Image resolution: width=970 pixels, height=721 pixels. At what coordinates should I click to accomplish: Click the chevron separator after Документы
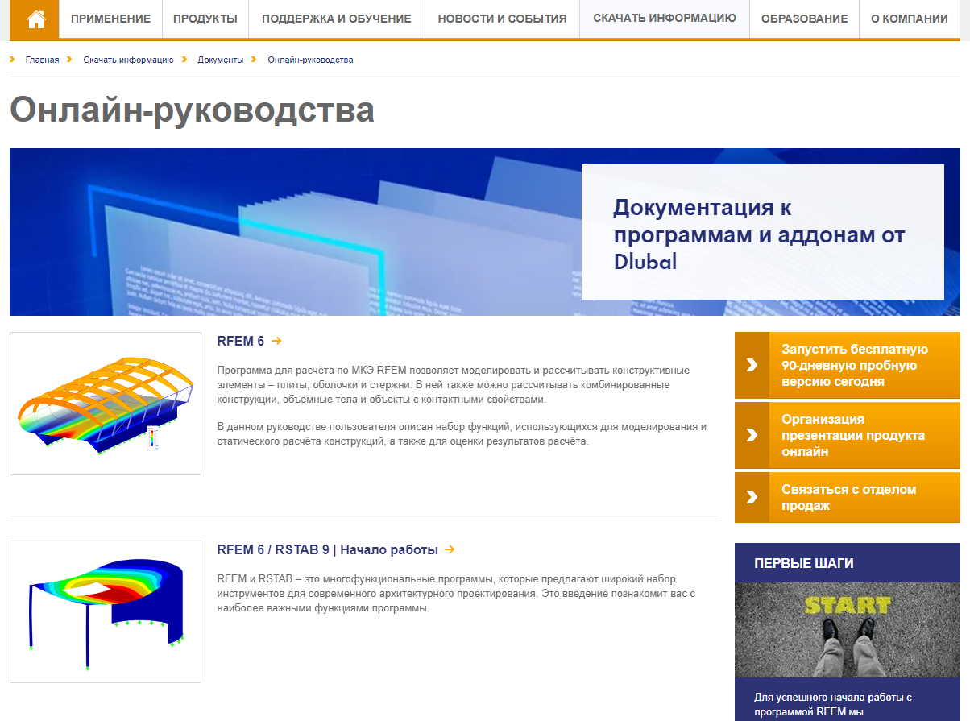tap(255, 59)
